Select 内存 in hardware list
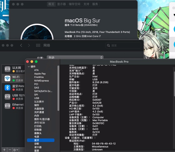Viewport: 175px width, 152px height. coord(36,116)
